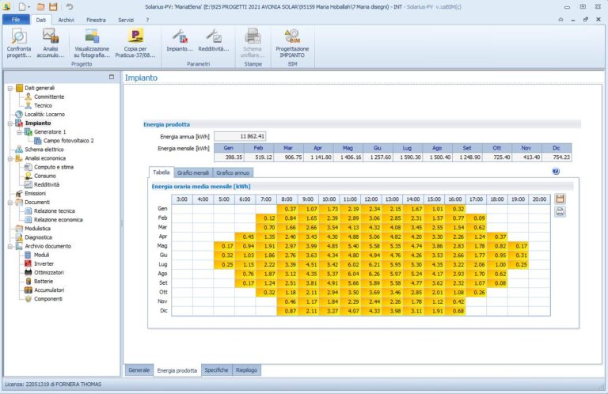Switch to Archivi ribbon tab

point(66,20)
